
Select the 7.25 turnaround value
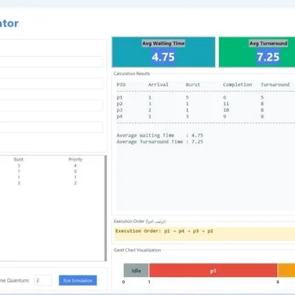[x=268, y=57]
